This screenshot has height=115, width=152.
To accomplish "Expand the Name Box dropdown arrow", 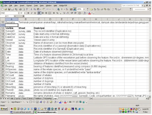I will click(15, 16).
